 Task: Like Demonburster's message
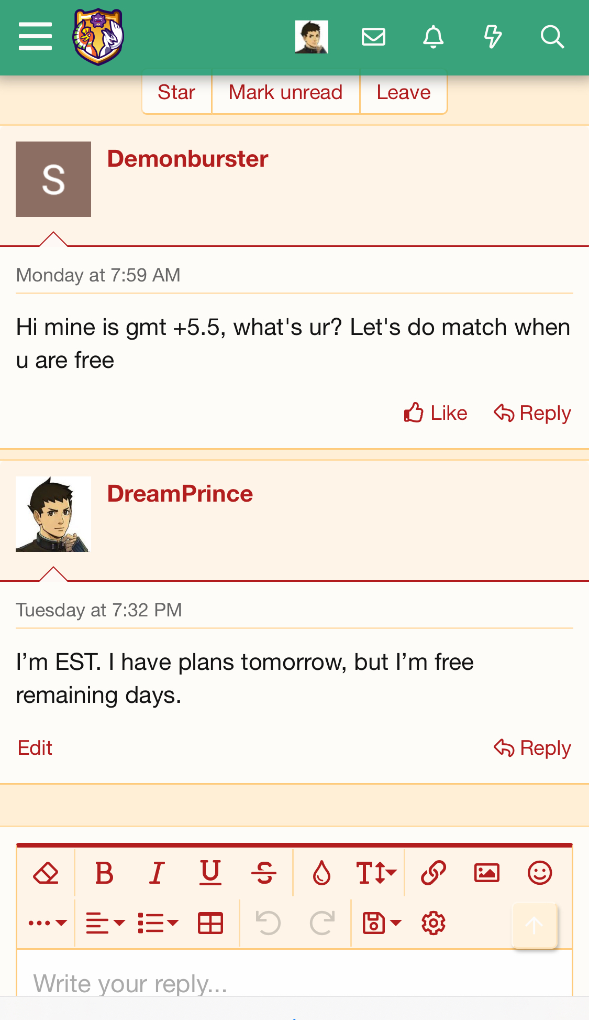coord(436,413)
